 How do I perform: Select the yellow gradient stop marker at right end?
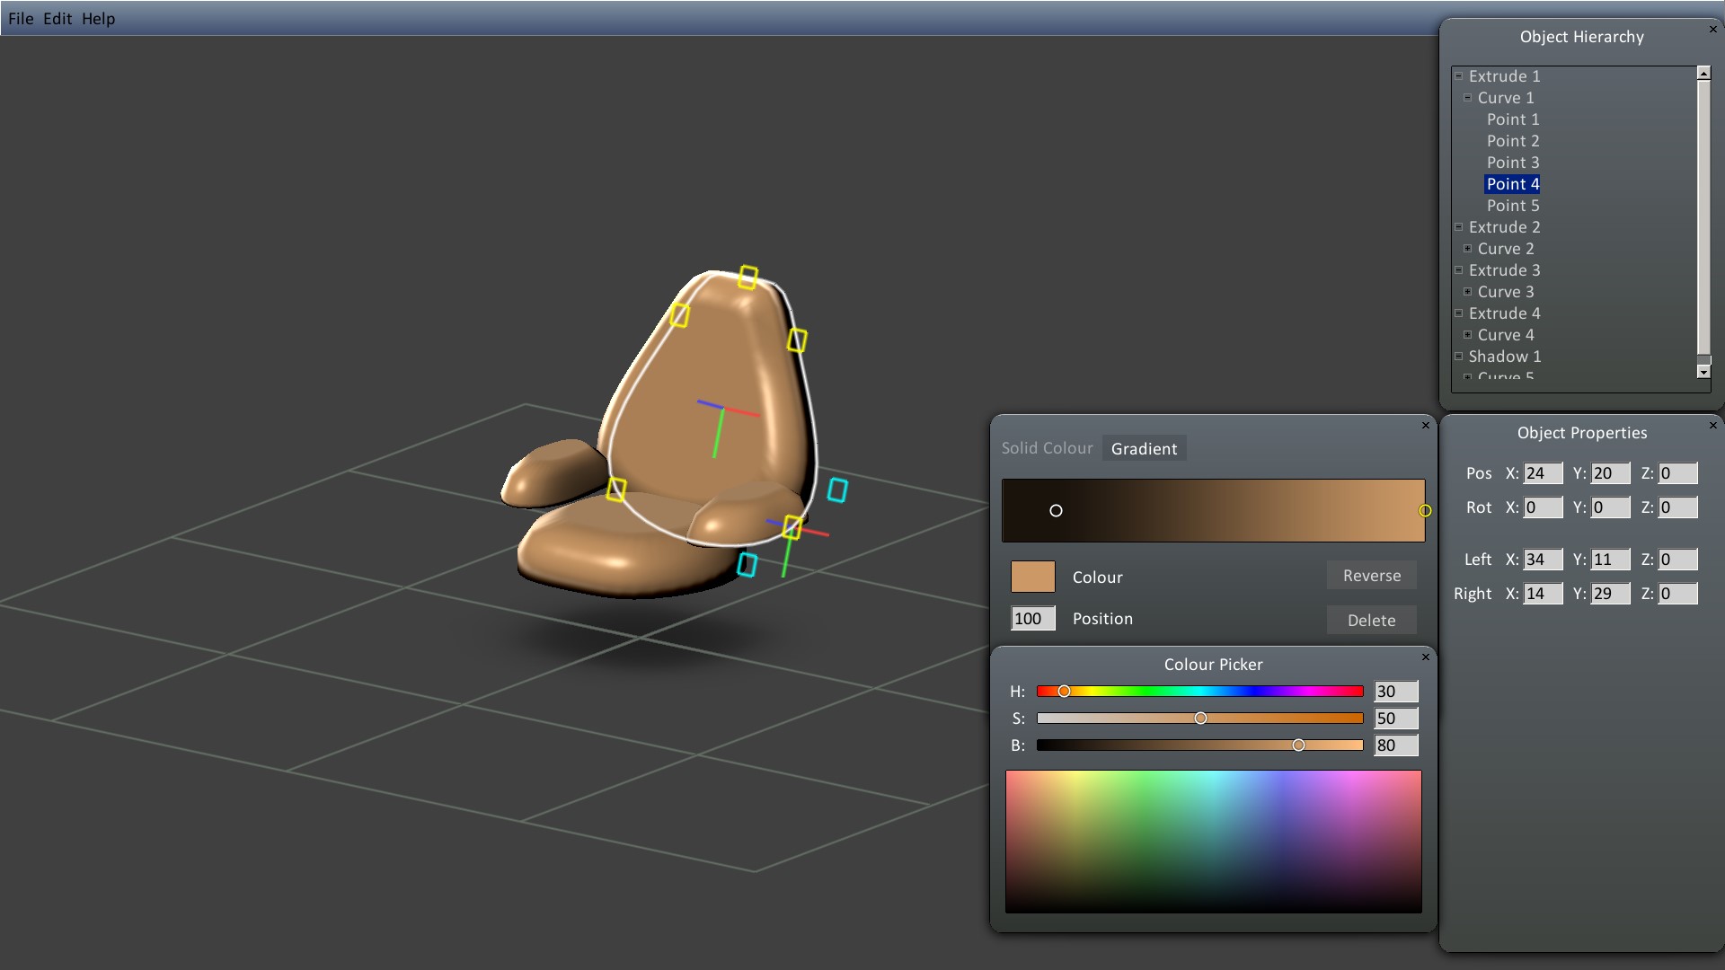point(1425,510)
